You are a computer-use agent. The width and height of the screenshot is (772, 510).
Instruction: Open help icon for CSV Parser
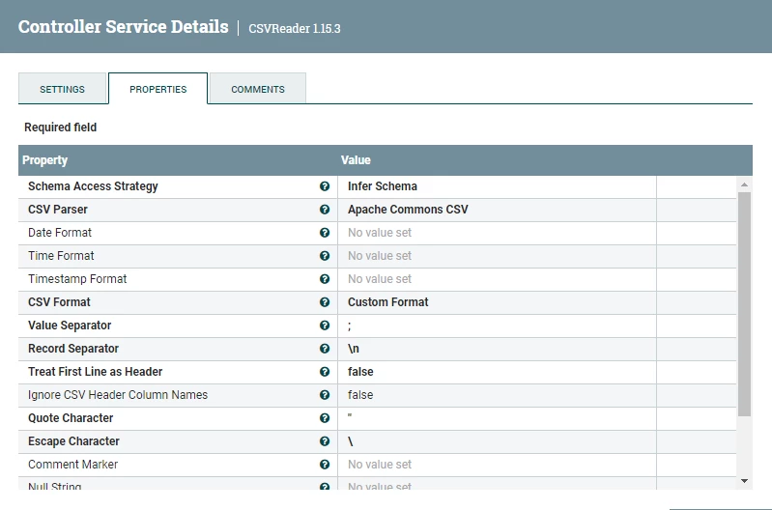click(x=325, y=210)
